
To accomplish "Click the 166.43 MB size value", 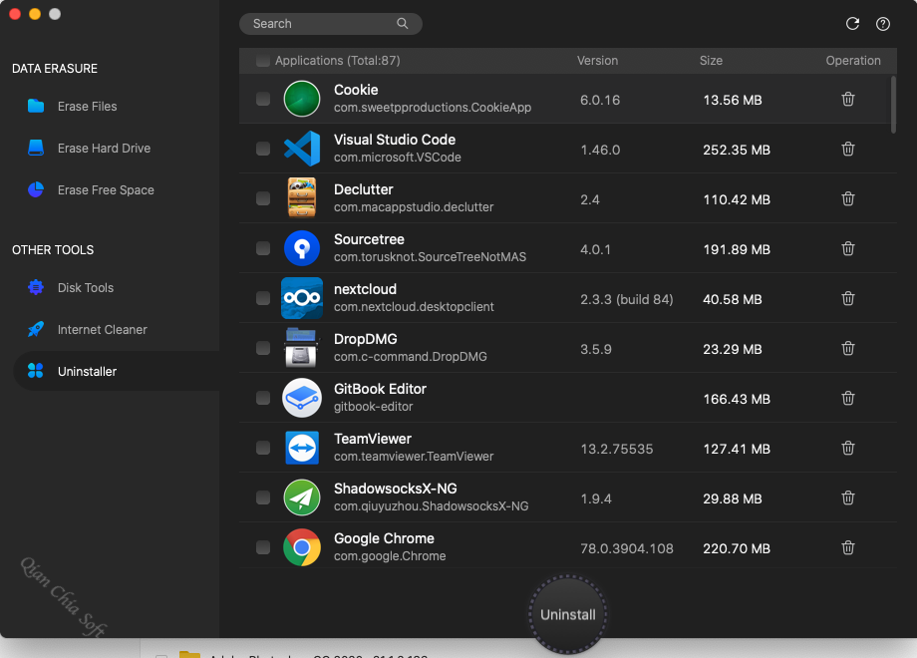I will 737,399.
